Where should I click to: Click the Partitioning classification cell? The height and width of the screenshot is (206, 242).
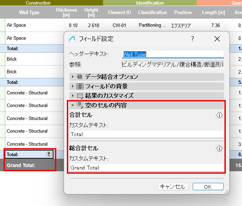point(152,25)
